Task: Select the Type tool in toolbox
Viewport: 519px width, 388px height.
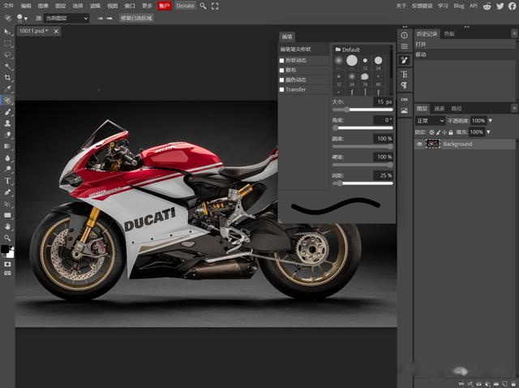Action: 7,180
